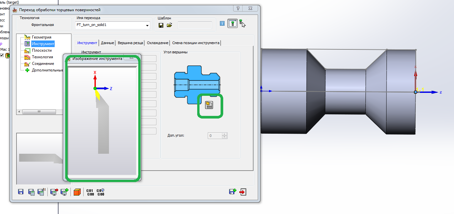The height and width of the screenshot is (214, 454).
Task: Close the Изображение инструмента window
Action: point(131,58)
